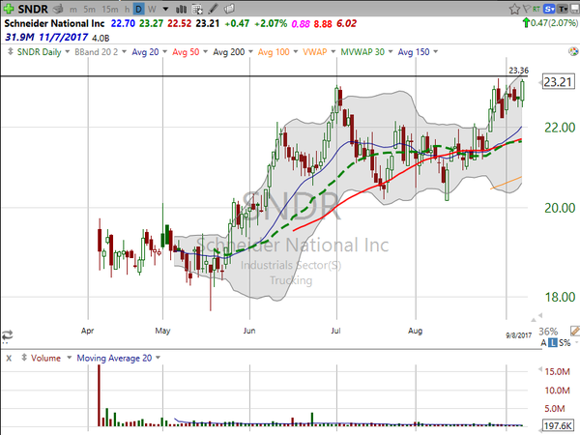The width and height of the screenshot is (580, 435).
Task: Click the 197.6K volume value label
Action: coord(558,425)
